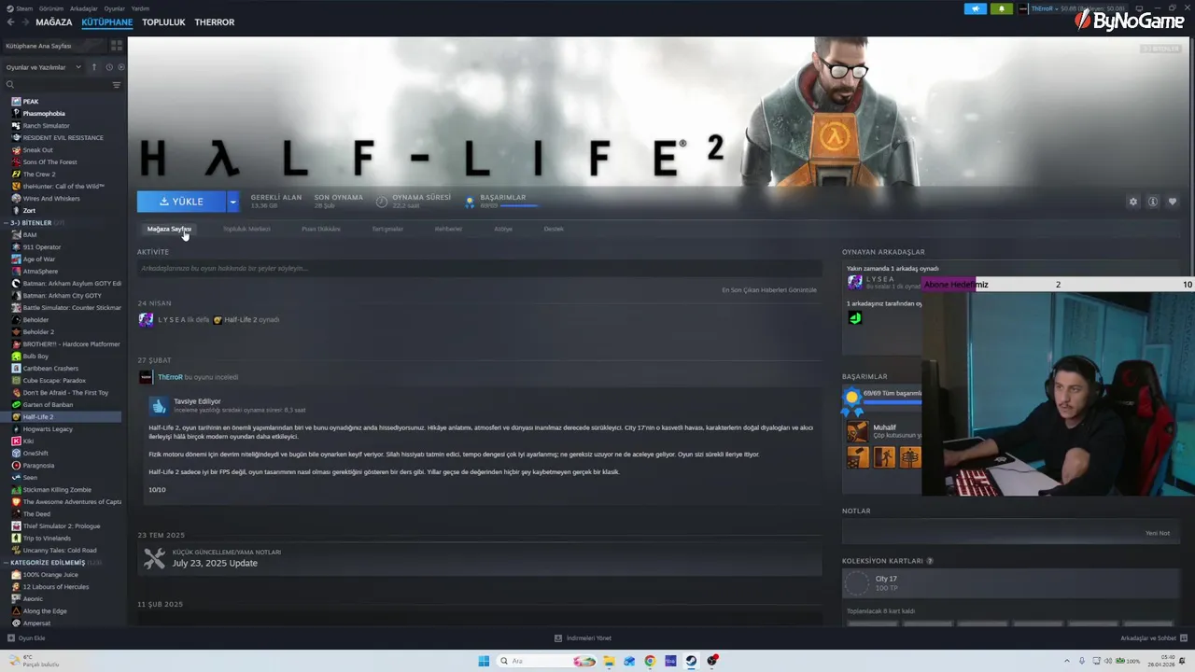1195x672 pixels.
Task: Switch to the TOPLULUK tab
Action: pos(163,21)
